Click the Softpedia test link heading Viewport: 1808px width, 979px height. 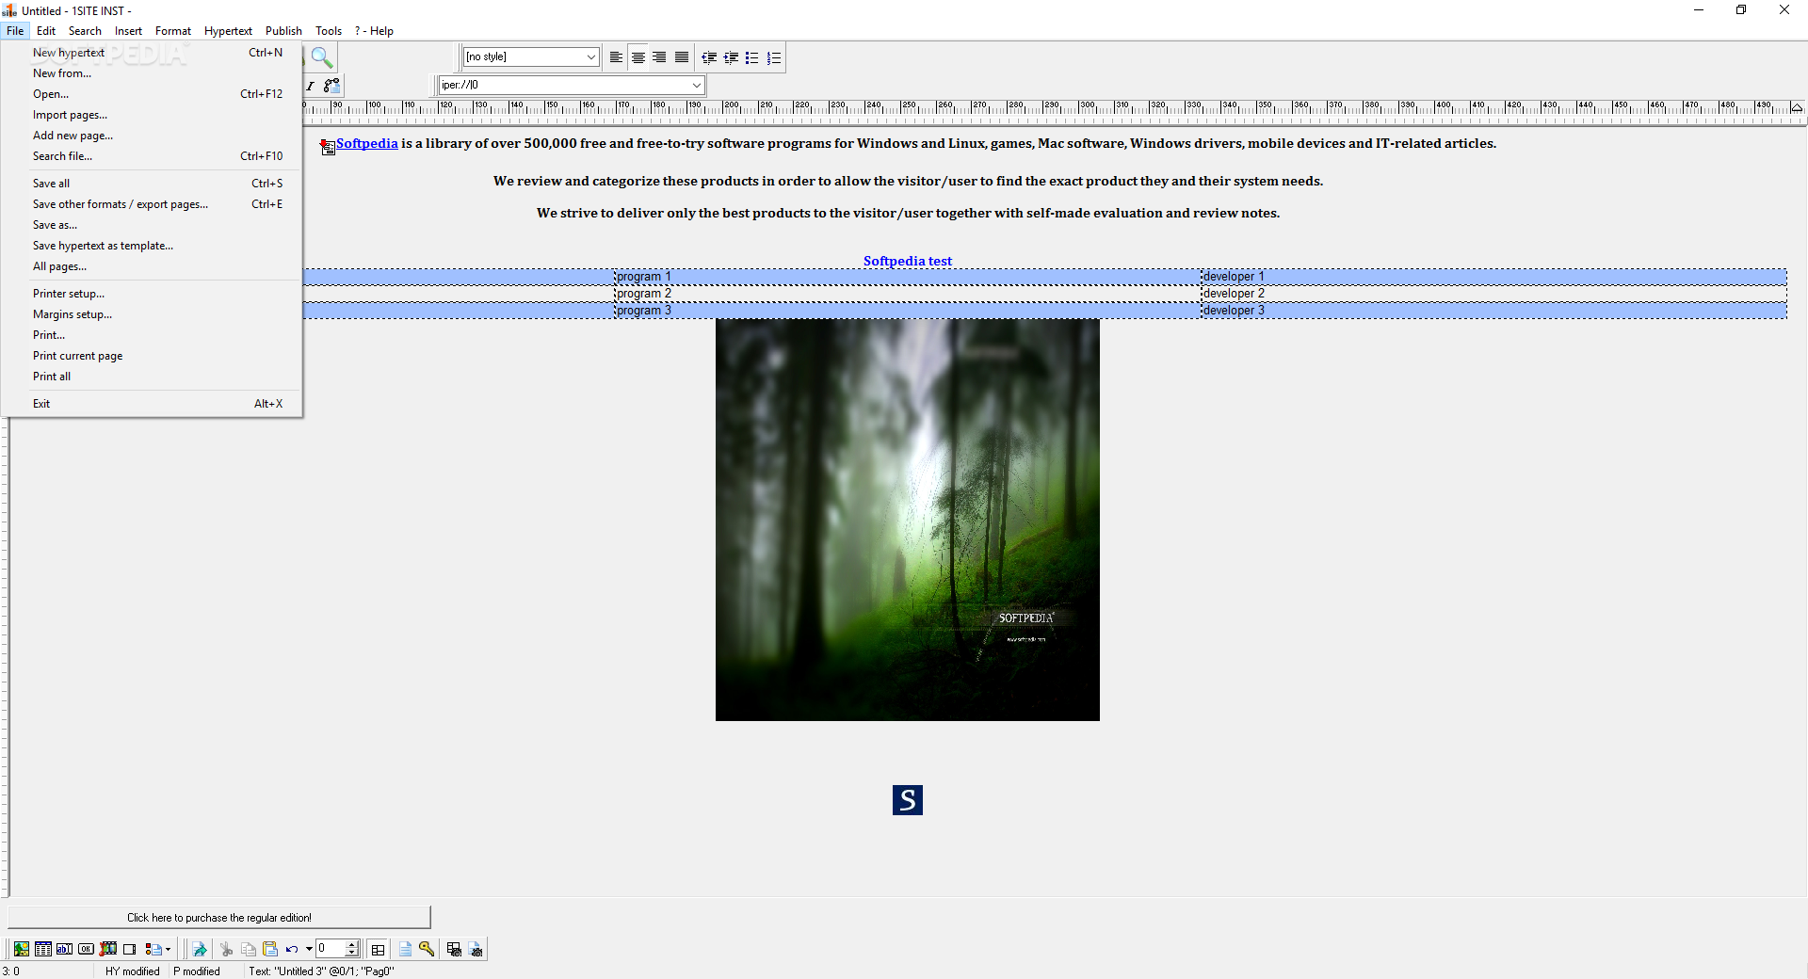click(x=908, y=261)
